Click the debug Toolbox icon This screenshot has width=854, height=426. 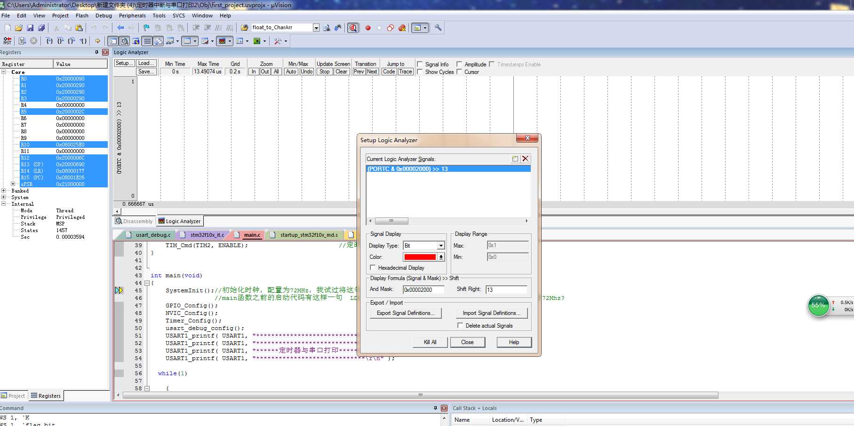(278, 41)
